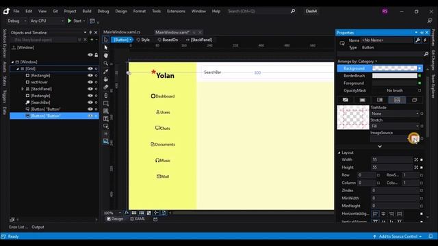The height and width of the screenshot is (246, 438).
Task: Show Properties wrench view
Action: pos(417,40)
